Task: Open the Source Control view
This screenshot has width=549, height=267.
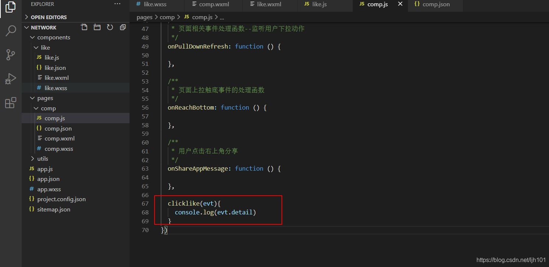Action: [11, 55]
